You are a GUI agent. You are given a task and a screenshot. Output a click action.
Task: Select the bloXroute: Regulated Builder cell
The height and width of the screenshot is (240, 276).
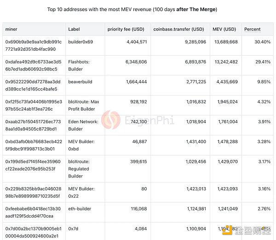click(79, 169)
